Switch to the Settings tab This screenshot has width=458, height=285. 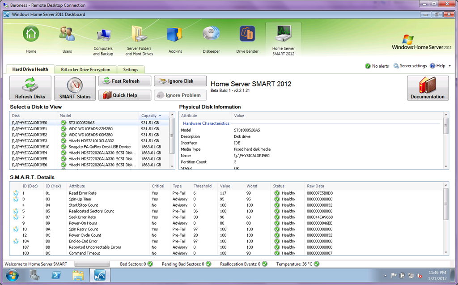pyautogui.click(x=131, y=69)
